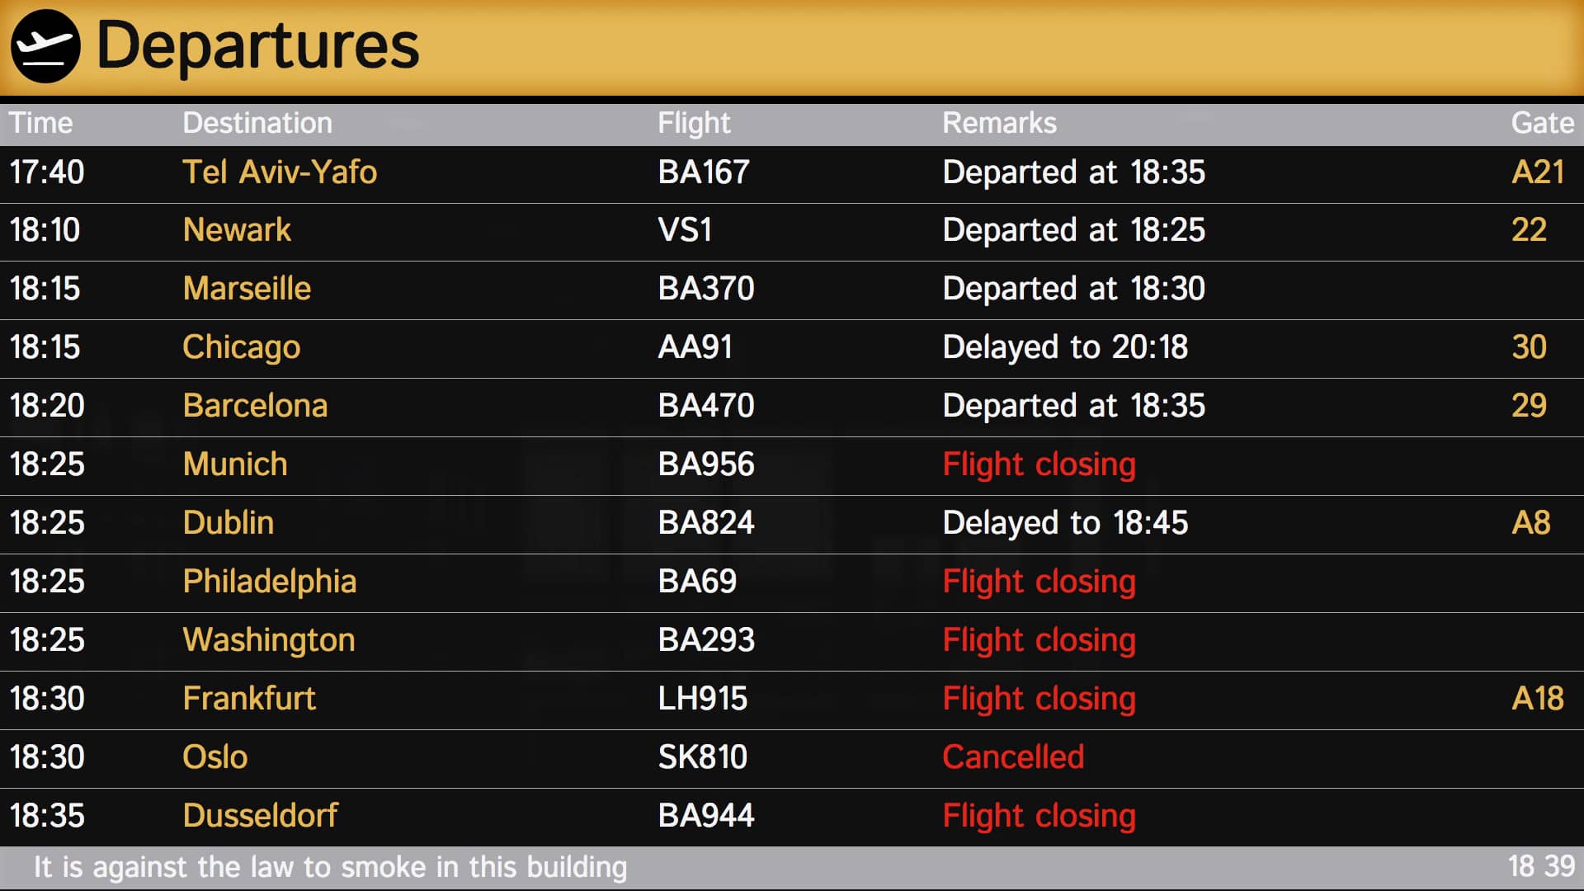
Task: Click the Gate column header
Action: click(x=1542, y=123)
